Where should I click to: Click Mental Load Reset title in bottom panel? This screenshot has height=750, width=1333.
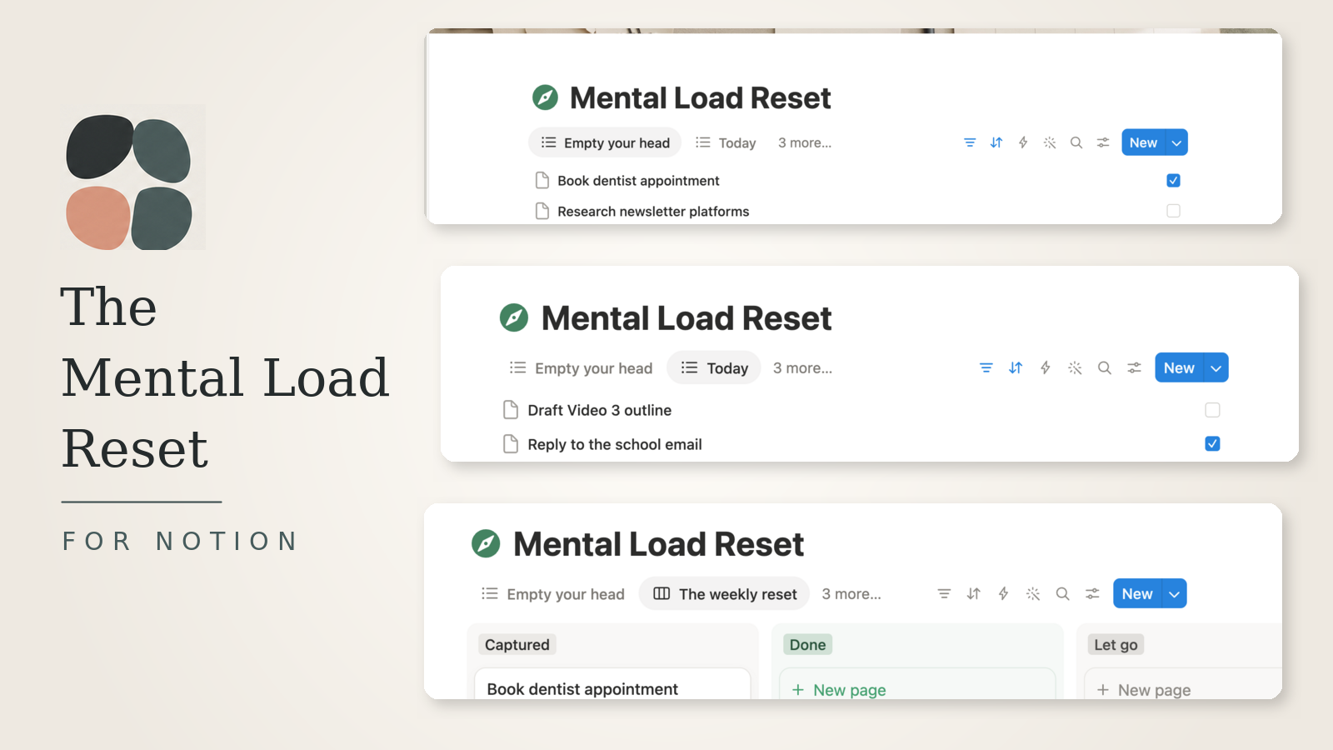point(658,544)
